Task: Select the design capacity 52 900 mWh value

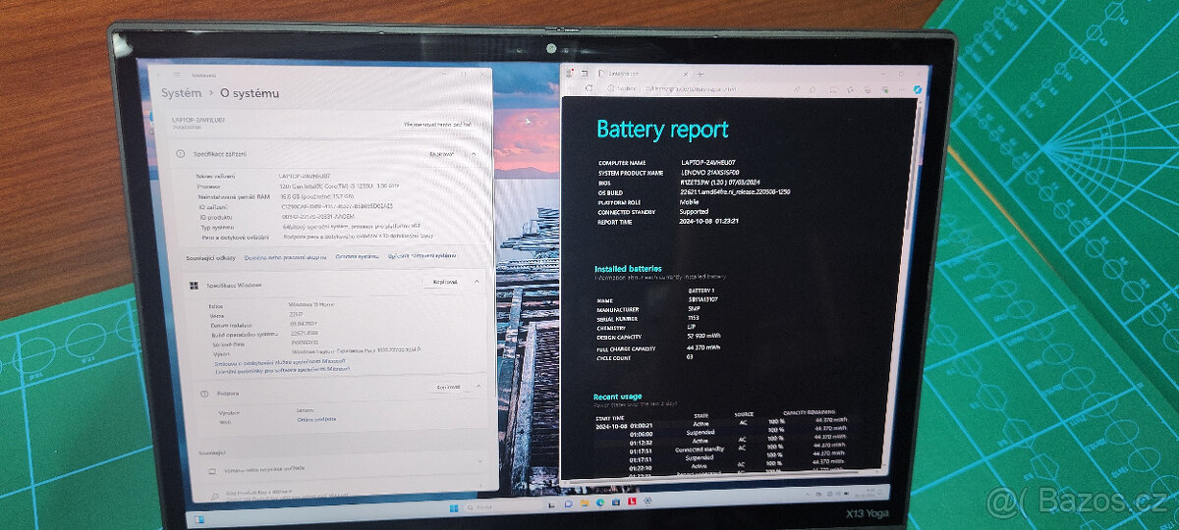Action: [704, 337]
